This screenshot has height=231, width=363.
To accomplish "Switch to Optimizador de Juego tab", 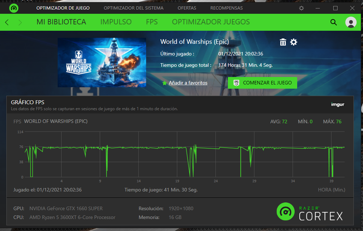I will (x=63, y=8).
